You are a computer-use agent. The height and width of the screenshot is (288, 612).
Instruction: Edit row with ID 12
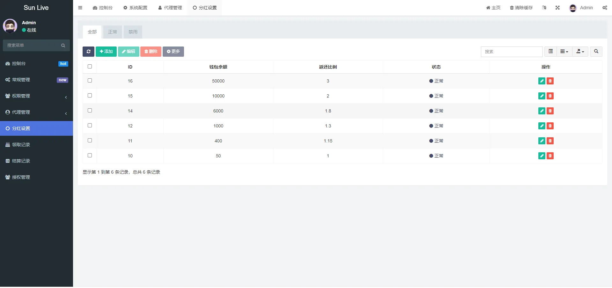pyautogui.click(x=542, y=126)
